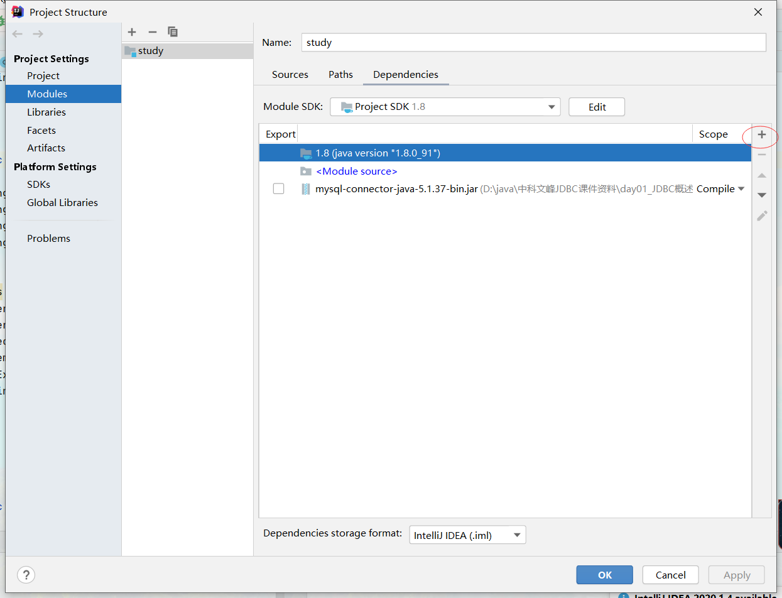Open Facets settings
This screenshot has width=782, height=598.
click(41, 131)
